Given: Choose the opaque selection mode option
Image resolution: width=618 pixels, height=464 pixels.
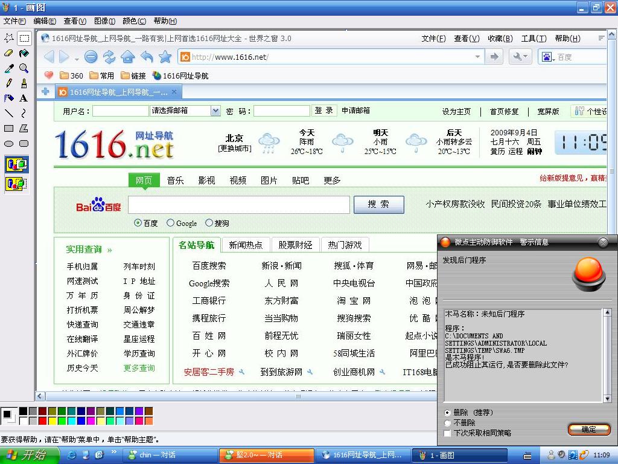Looking at the screenshot, I should pos(16,164).
